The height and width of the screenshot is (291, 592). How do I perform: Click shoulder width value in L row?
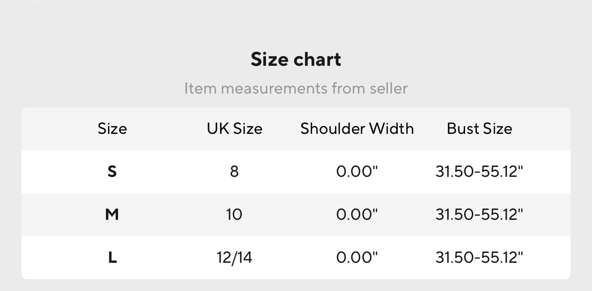pyautogui.click(x=357, y=258)
